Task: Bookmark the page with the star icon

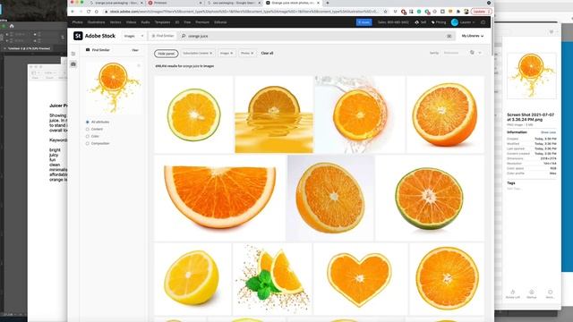Action: (385, 12)
